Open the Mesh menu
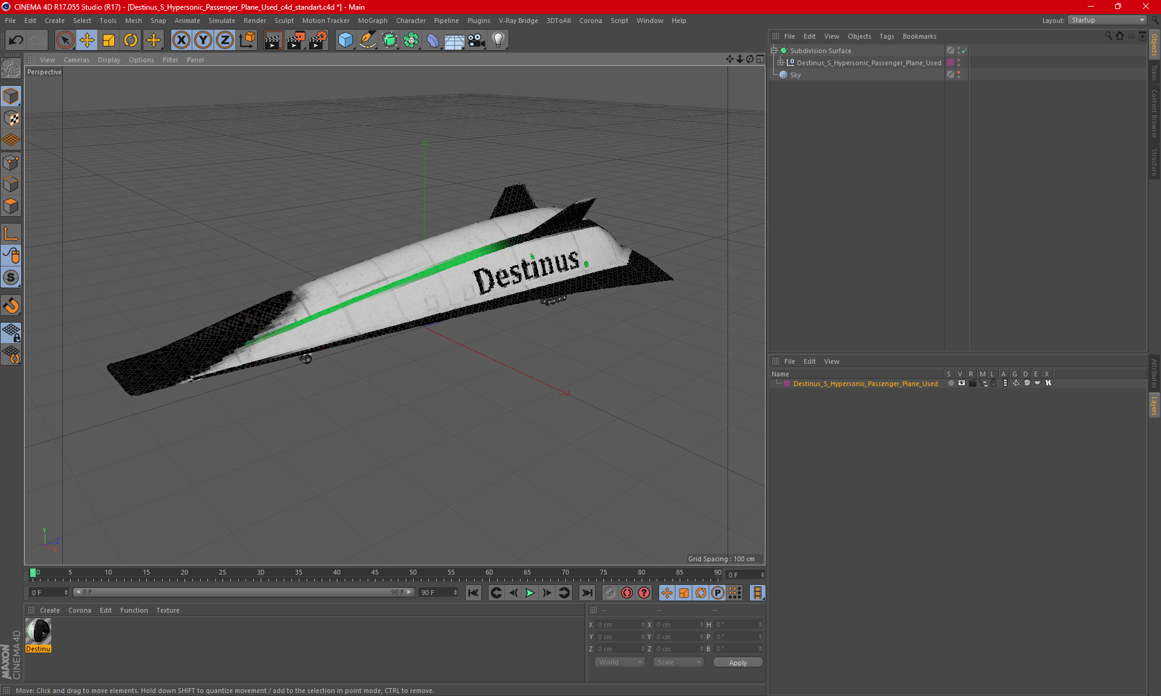Viewport: 1161px width, 696px height. tap(133, 21)
